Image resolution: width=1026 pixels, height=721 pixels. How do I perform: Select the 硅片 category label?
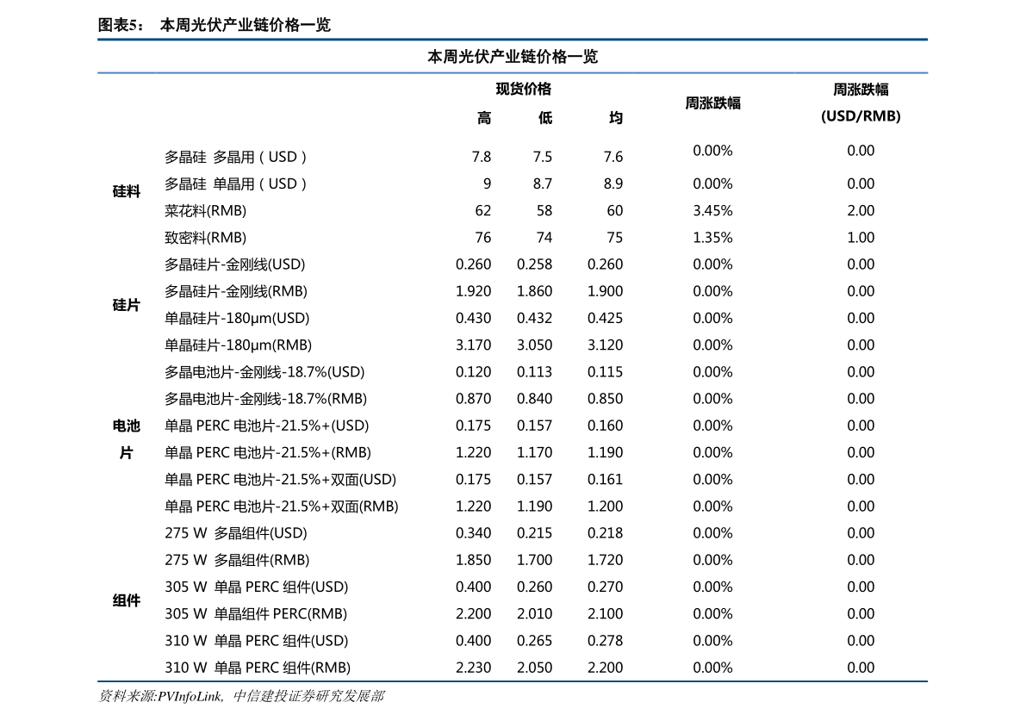125,305
